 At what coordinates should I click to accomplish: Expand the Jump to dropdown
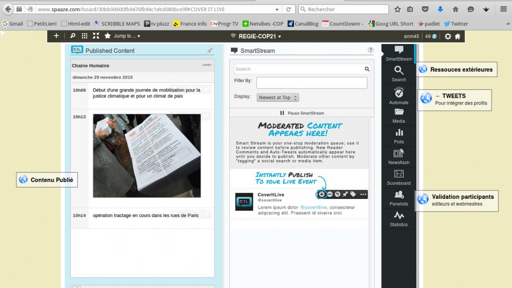(126, 36)
